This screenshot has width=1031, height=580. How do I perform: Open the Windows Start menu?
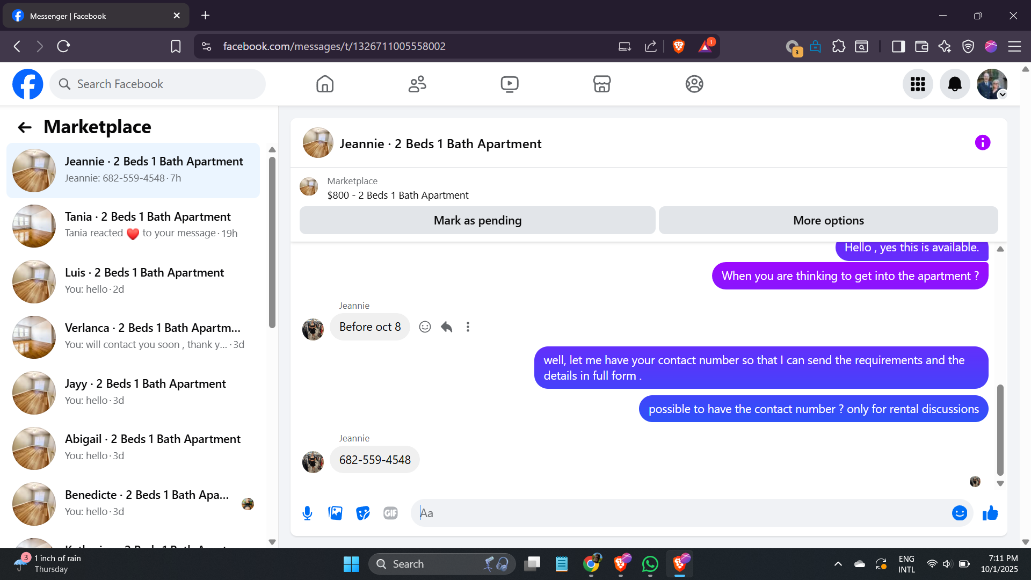[351, 564]
